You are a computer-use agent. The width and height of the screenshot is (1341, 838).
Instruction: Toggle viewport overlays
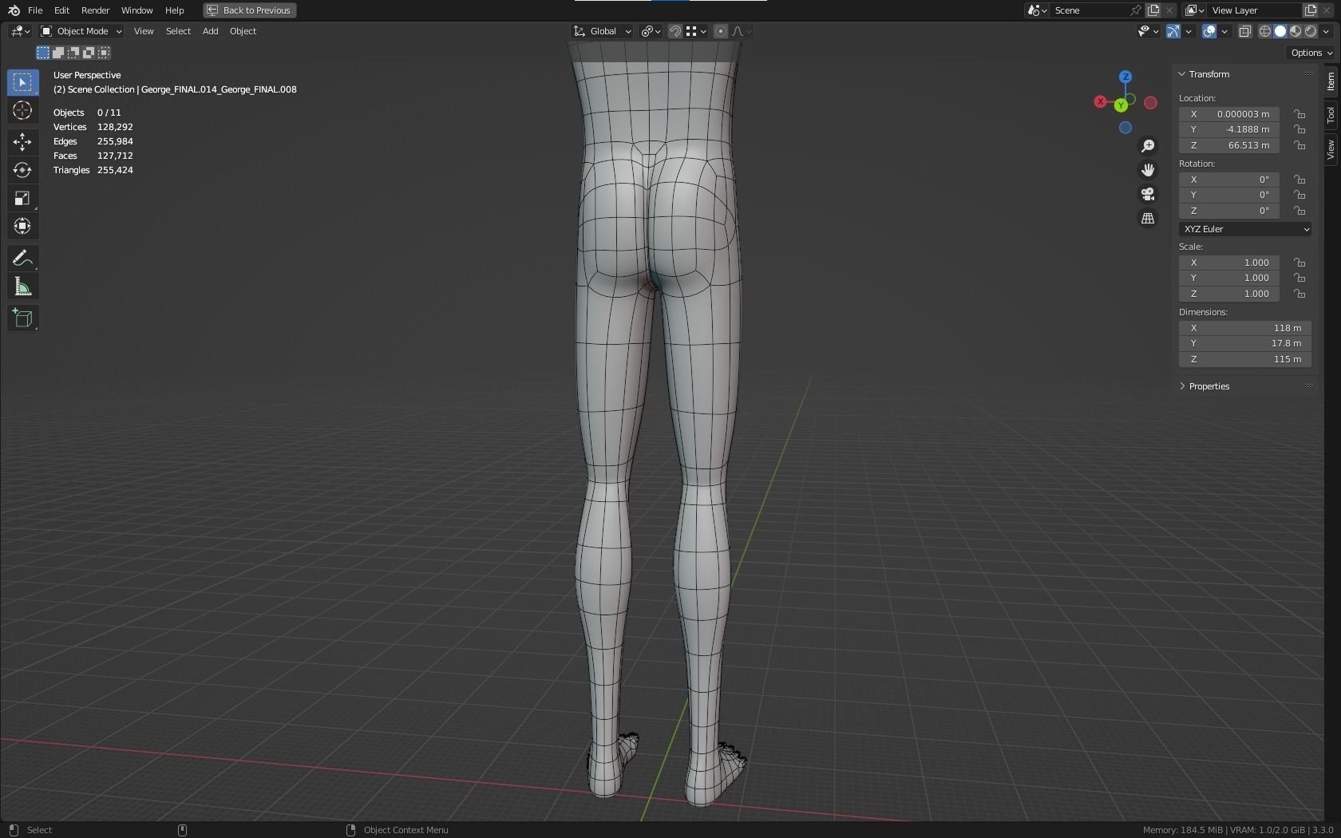pos(1209,31)
